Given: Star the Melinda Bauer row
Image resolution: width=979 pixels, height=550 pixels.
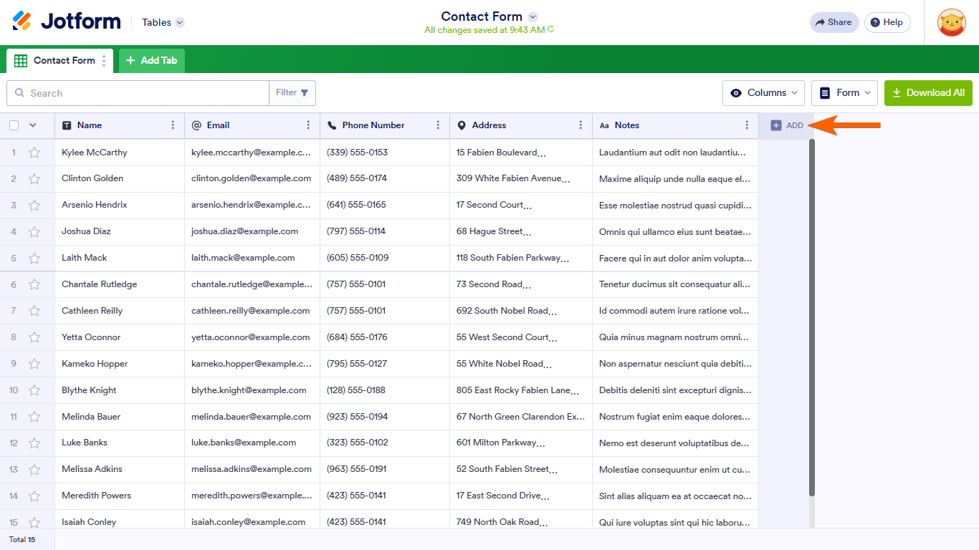Looking at the screenshot, I should click(x=34, y=418).
